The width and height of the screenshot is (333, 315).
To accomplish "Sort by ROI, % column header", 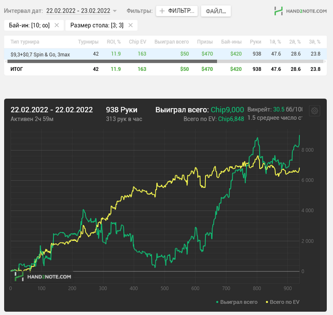I will tap(114, 42).
